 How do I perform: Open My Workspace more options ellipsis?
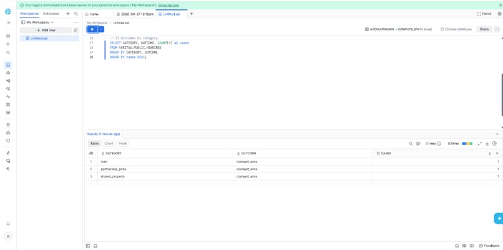click(76, 22)
